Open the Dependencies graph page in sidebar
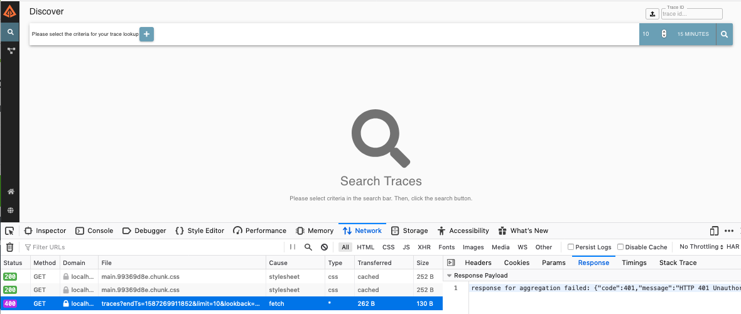The height and width of the screenshot is (314, 741). (x=10, y=51)
